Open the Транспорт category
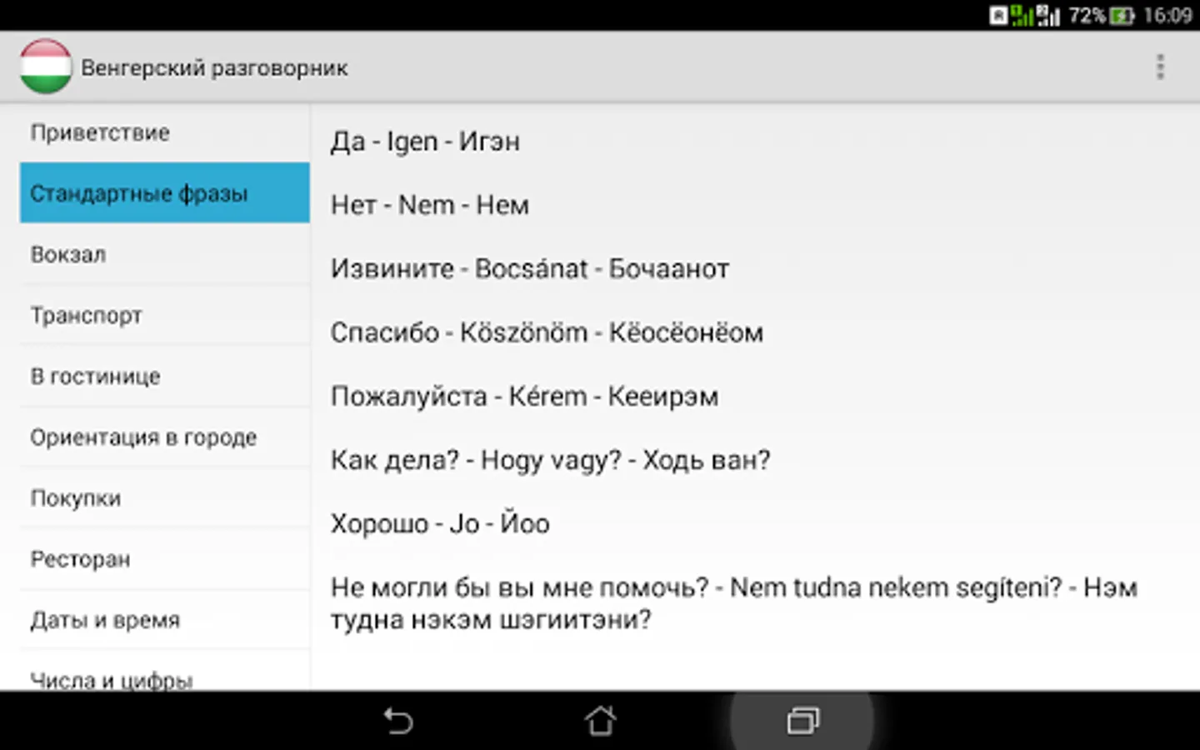This screenshot has height=750, width=1200. pos(165,315)
